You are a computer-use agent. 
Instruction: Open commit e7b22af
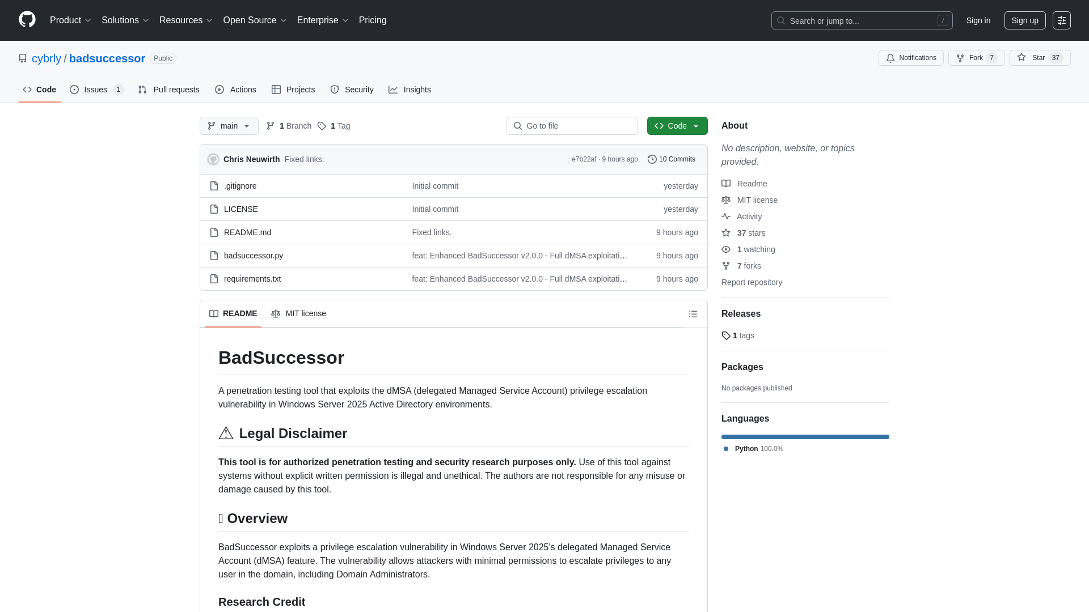pyautogui.click(x=584, y=159)
